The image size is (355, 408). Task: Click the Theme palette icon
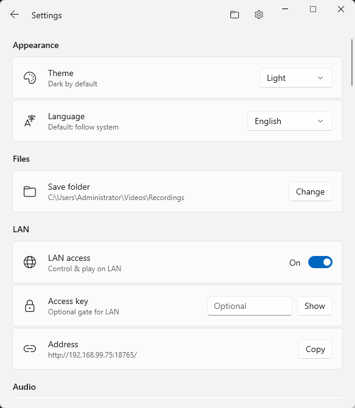coord(30,78)
